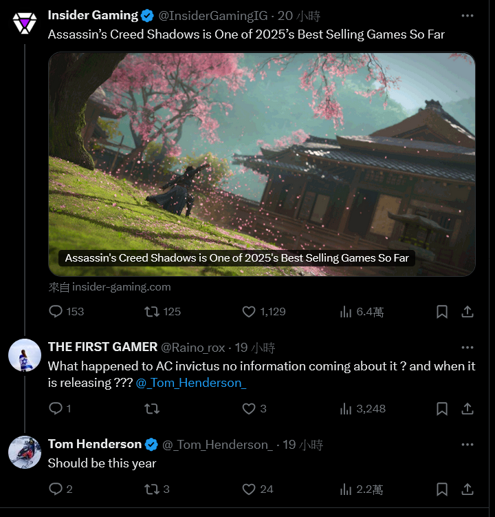Bookmark the Insider Gaming post
The height and width of the screenshot is (517, 495).
tap(442, 312)
